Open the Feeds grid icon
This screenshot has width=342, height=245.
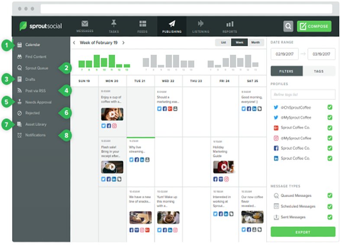[143, 24]
